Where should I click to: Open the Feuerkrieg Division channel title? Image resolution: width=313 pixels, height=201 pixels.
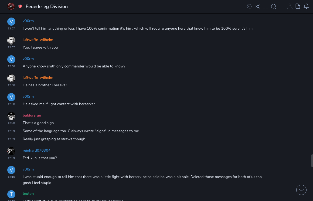pyautogui.click(x=47, y=6)
